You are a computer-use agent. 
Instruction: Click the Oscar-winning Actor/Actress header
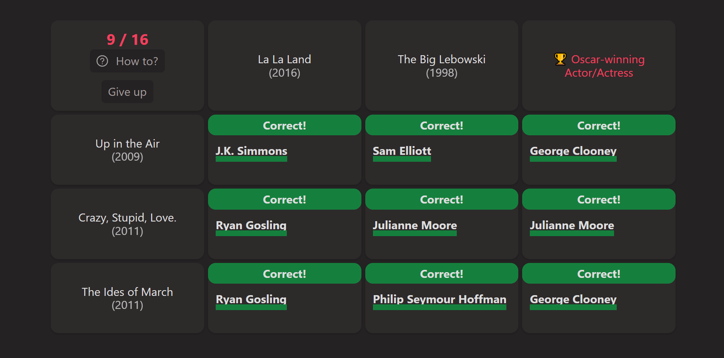[x=599, y=66]
